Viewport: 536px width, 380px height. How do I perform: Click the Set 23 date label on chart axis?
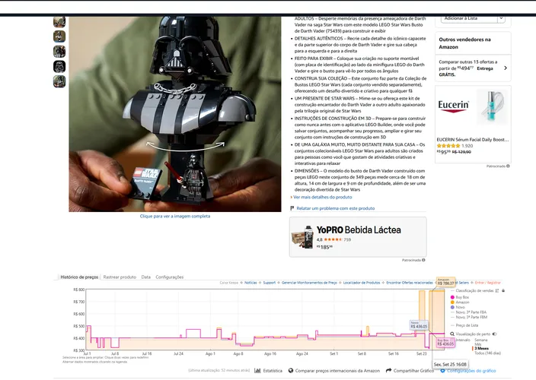[422, 353]
